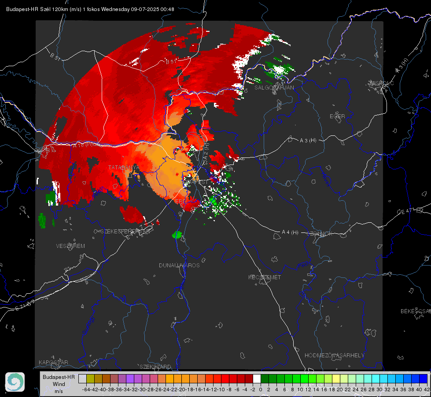431x397 pixels.
Task: Click the swirl logo icon beside the legend
Action: tap(15, 382)
